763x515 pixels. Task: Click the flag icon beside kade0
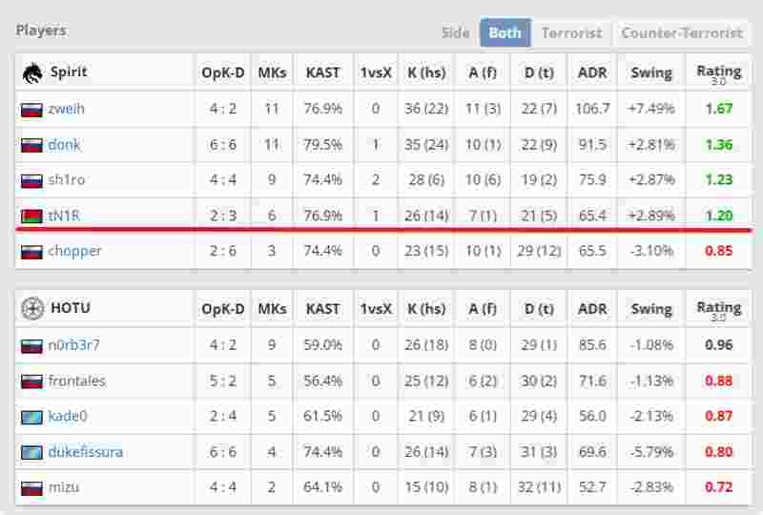click(31, 417)
